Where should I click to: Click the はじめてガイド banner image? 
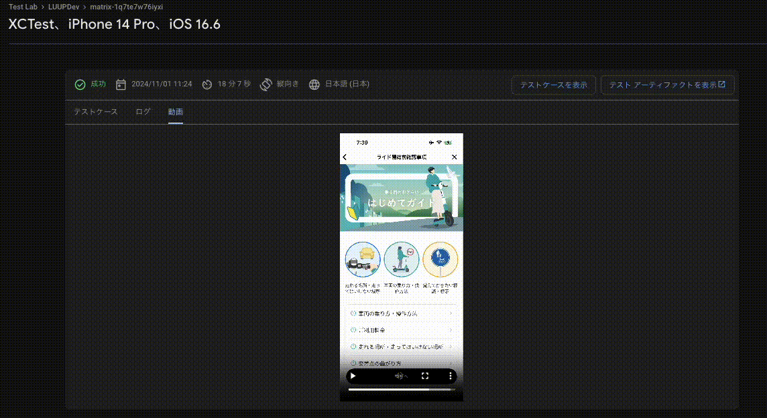coord(402,198)
